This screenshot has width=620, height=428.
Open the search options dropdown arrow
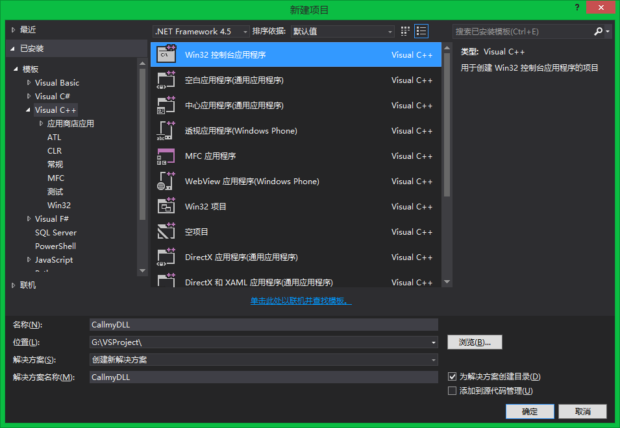click(608, 31)
